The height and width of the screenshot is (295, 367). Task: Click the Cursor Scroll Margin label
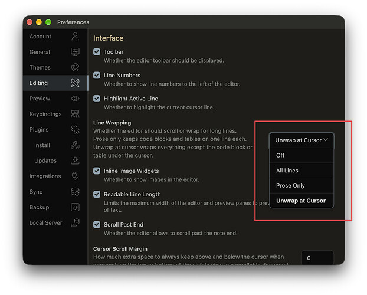(x=120, y=248)
